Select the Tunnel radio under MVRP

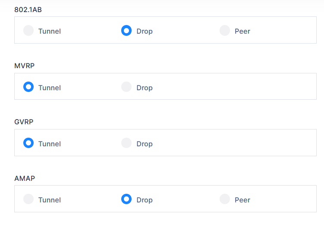click(28, 87)
